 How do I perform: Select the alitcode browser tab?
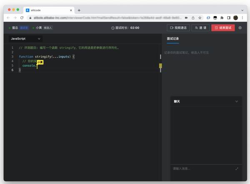pos(49,10)
